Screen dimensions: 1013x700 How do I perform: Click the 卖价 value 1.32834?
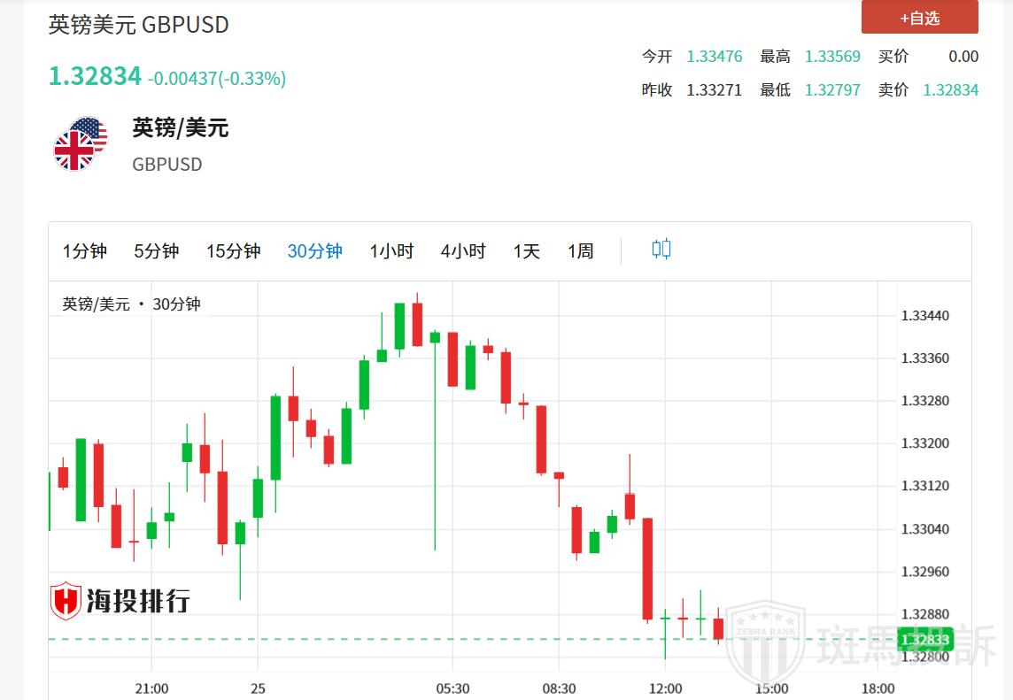point(950,90)
